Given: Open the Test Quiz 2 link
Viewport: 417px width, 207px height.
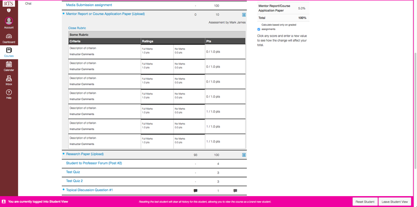Looking at the screenshot, I should click(74, 181).
